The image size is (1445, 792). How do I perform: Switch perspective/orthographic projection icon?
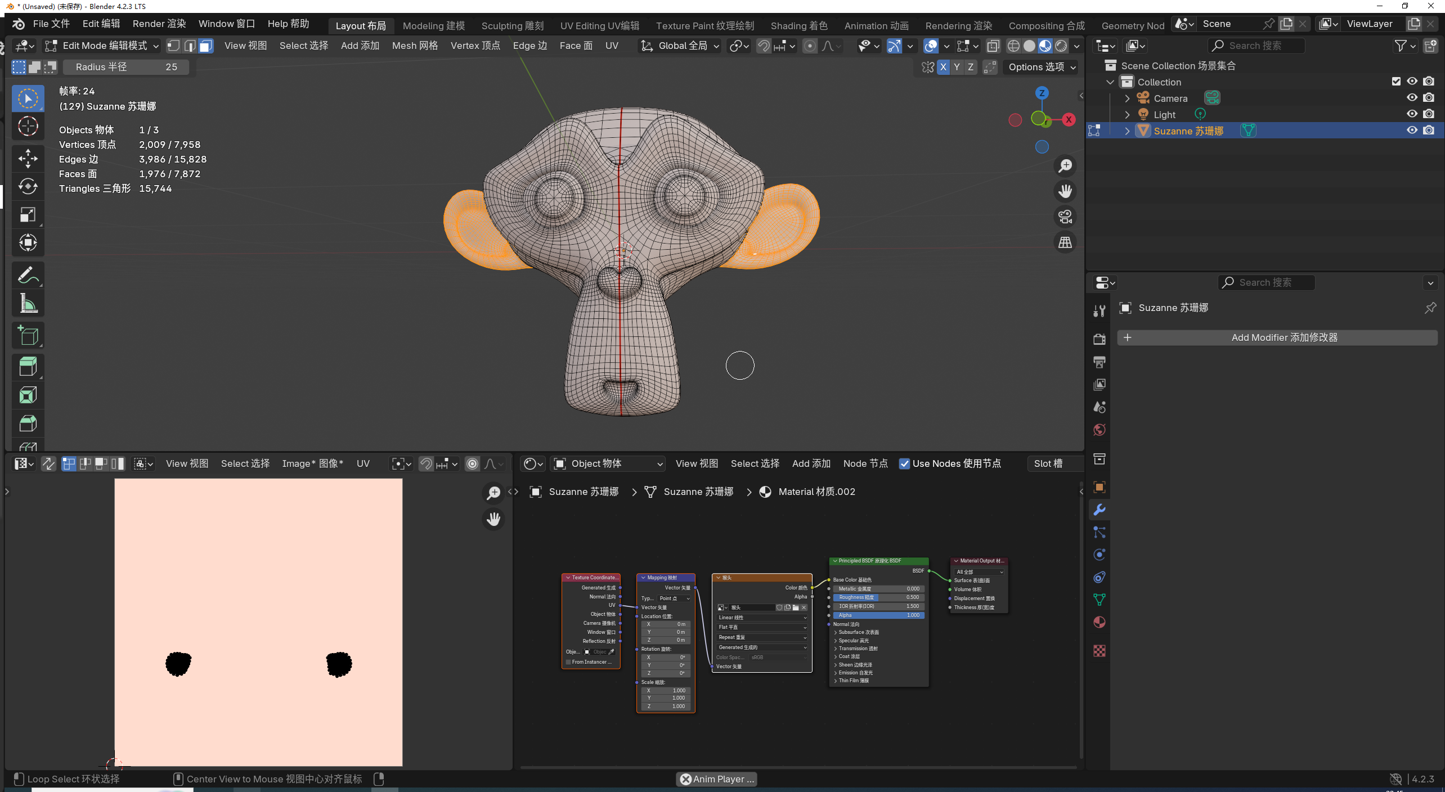[x=1065, y=242]
